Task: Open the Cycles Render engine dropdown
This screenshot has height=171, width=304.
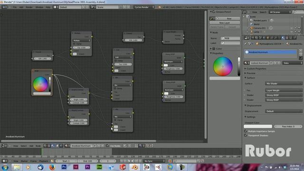Action: 143,7
